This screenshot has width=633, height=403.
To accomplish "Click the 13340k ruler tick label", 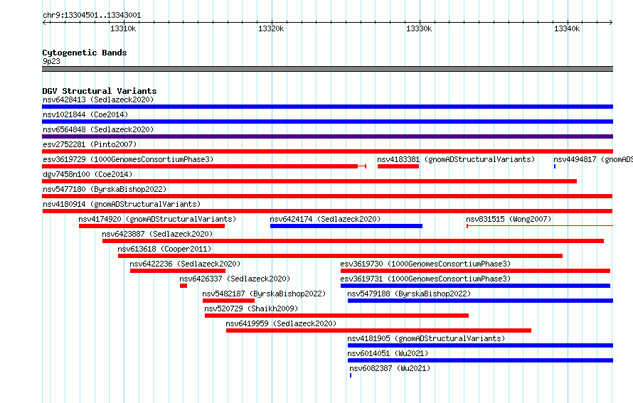I will point(567,28).
